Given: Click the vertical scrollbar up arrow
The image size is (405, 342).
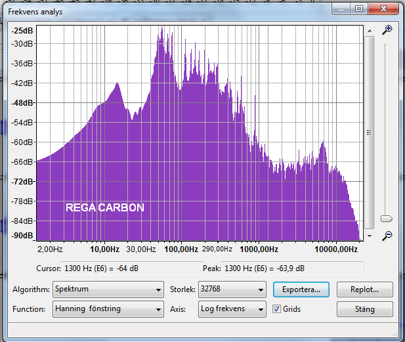Looking at the screenshot, I should [370, 31].
